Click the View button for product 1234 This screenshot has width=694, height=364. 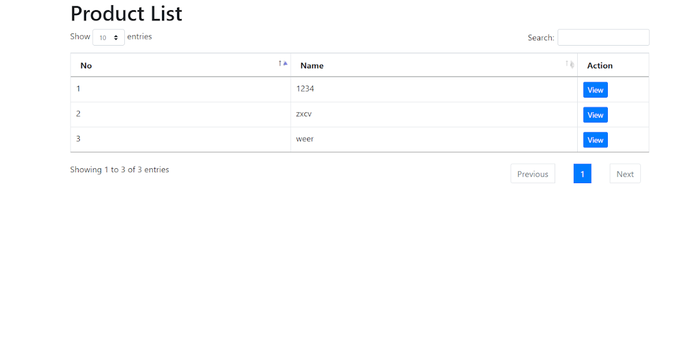point(595,90)
